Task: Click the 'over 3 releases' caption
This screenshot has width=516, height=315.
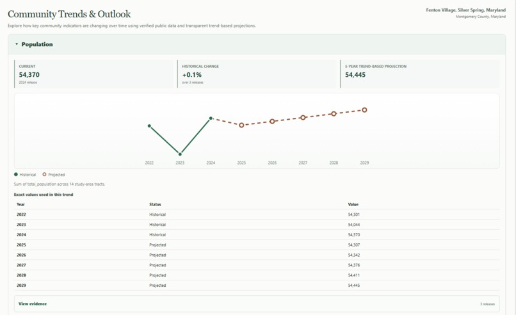Action: point(193,83)
